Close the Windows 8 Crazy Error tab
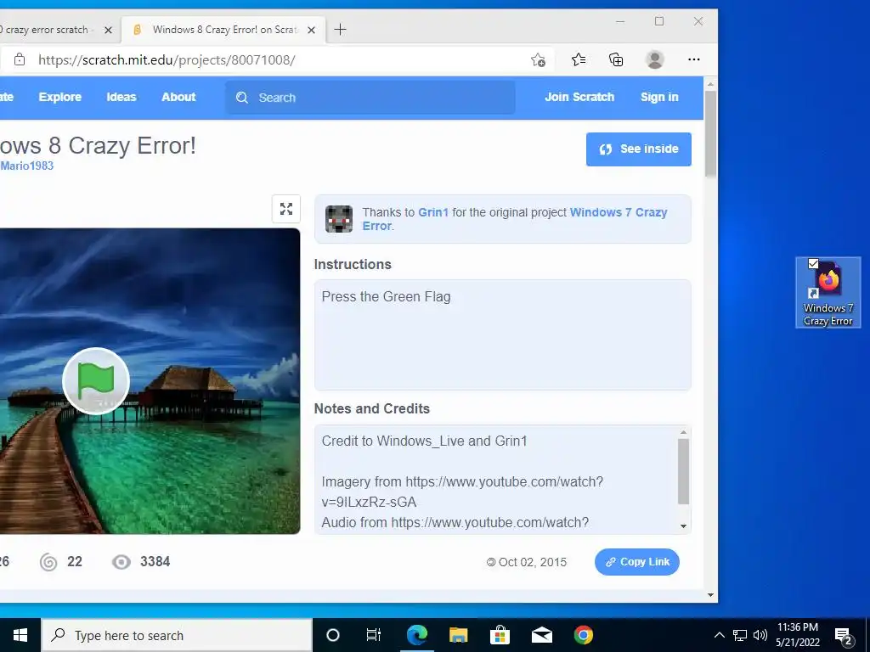The width and height of the screenshot is (870, 652). tap(311, 30)
